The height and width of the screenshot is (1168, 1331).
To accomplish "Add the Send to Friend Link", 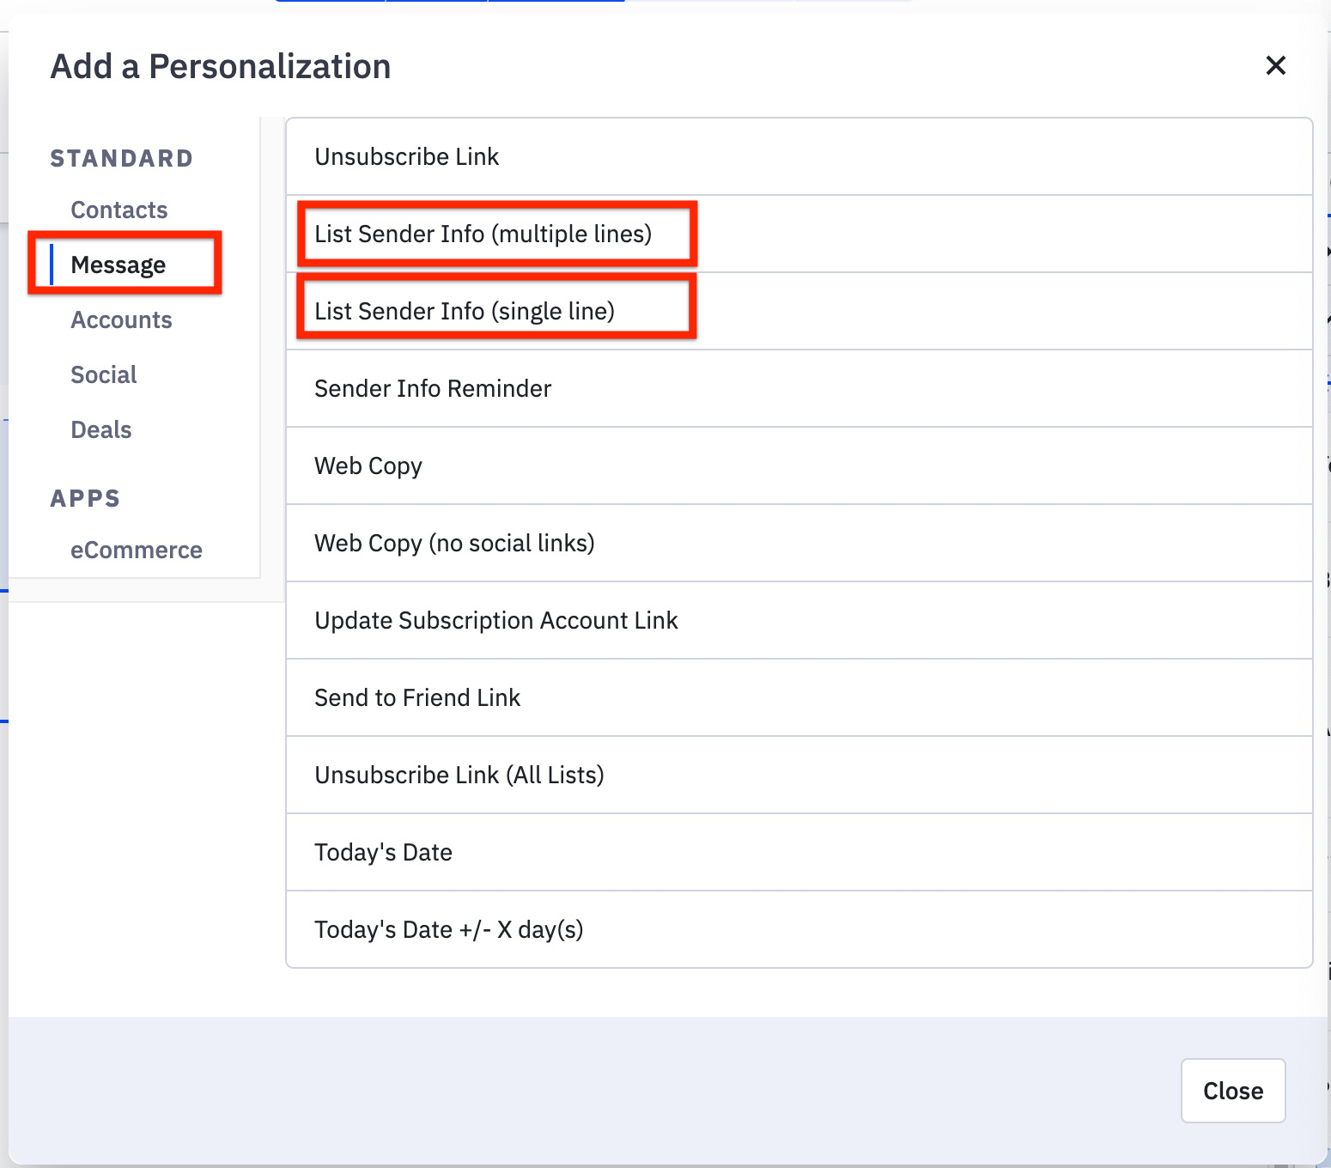I will coord(417,697).
